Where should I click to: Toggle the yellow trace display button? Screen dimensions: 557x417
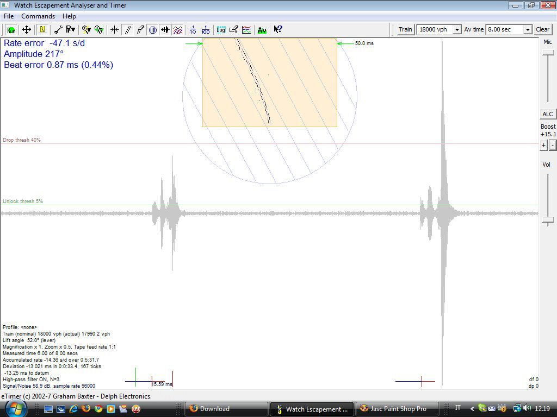[42, 30]
